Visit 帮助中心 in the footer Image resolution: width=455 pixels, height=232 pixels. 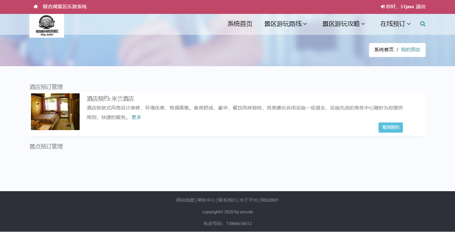206,200
